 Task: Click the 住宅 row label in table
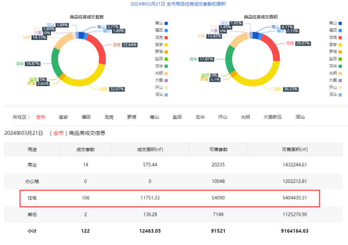pyautogui.click(x=32, y=198)
